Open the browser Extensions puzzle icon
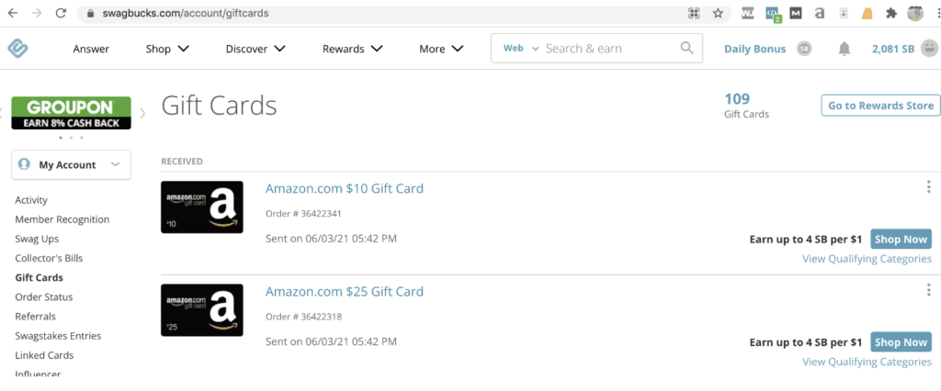The image size is (941, 391). pyautogui.click(x=890, y=14)
